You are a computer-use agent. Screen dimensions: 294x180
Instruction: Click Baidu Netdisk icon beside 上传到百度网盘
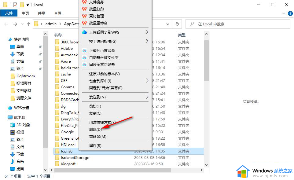click(x=85, y=51)
